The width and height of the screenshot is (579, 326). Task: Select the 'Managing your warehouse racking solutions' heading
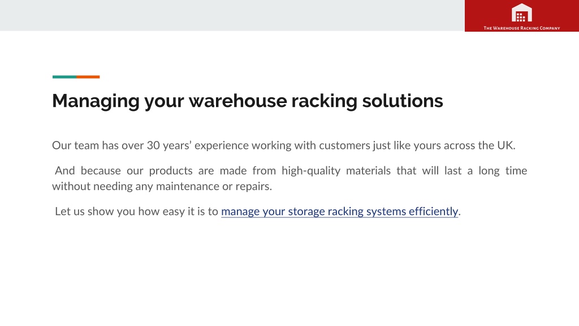tap(248, 101)
